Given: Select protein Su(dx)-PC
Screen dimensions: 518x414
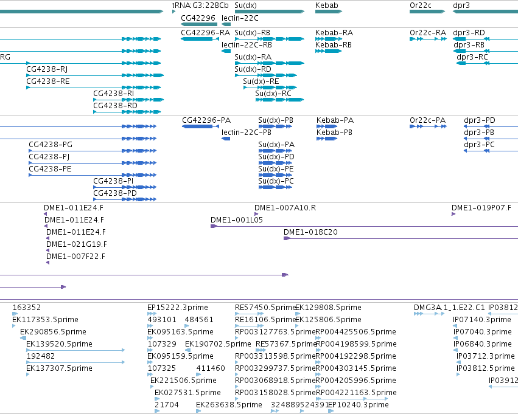Looking at the screenshot, I should [x=275, y=187].
